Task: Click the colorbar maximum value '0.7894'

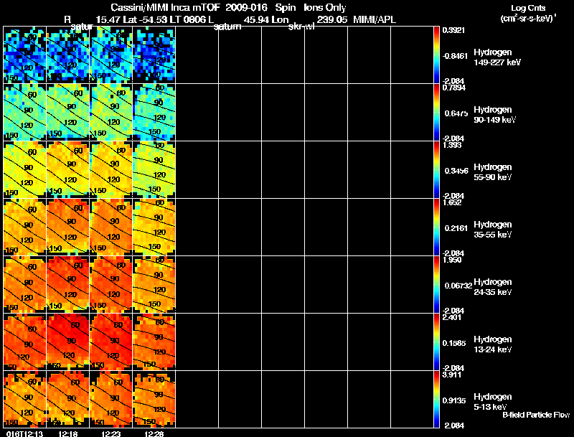Action: pos(454,88)
